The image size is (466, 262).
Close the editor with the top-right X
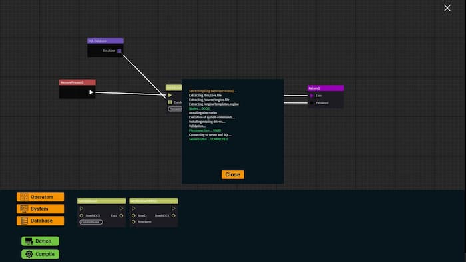coord(447,8)
